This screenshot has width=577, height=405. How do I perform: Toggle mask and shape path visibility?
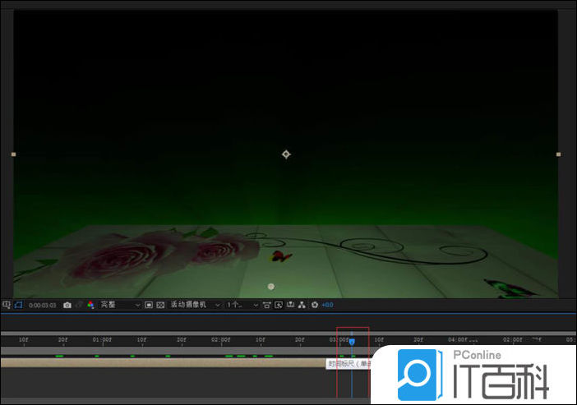[x=18, y=305]
